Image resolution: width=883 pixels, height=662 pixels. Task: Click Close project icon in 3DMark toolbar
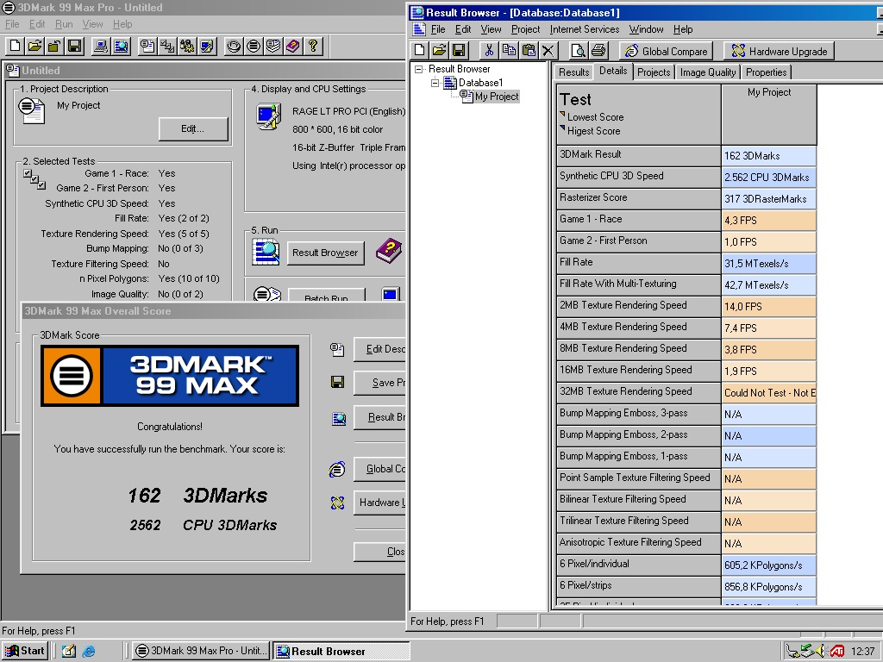tap(54, 47)
